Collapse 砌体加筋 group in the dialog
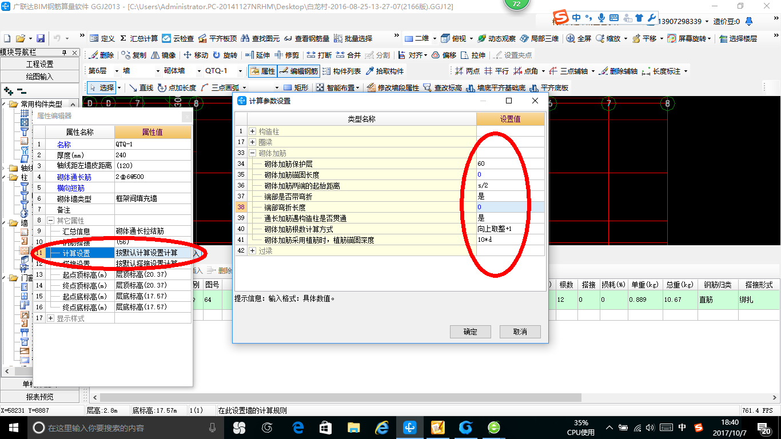This screenshot has width=781, height=439. coord(252,153)
